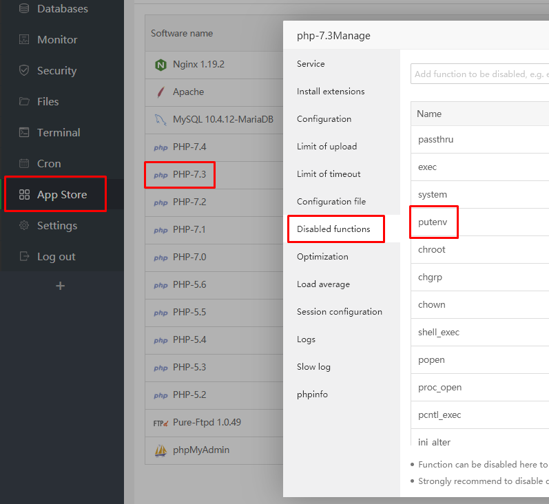The height and width of the screenshot is (504, 549).
Task: Click the Databases sidebar icon
Action: tap(24, 8)
